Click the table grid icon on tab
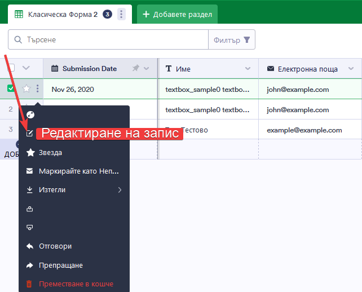 [19, 14]
